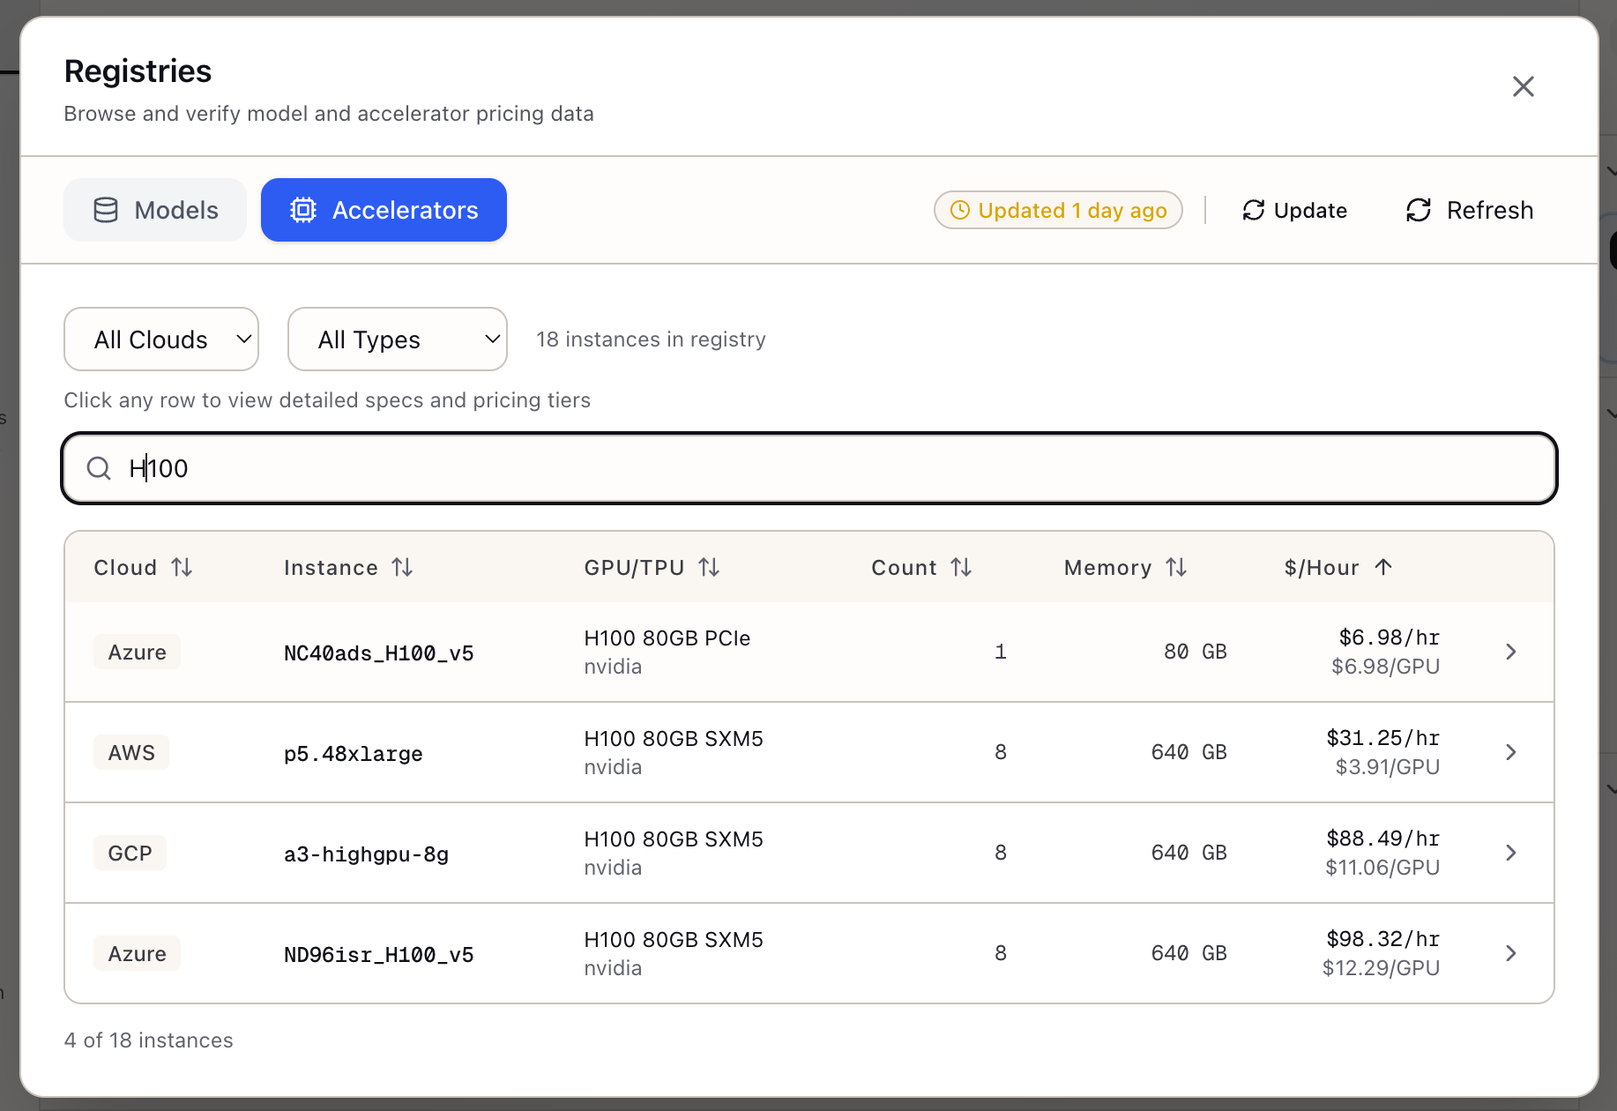The image size is (1617, 1111).
Task: Expand p5.48xlarge row details chevron
Action: tap(1510, 752)
